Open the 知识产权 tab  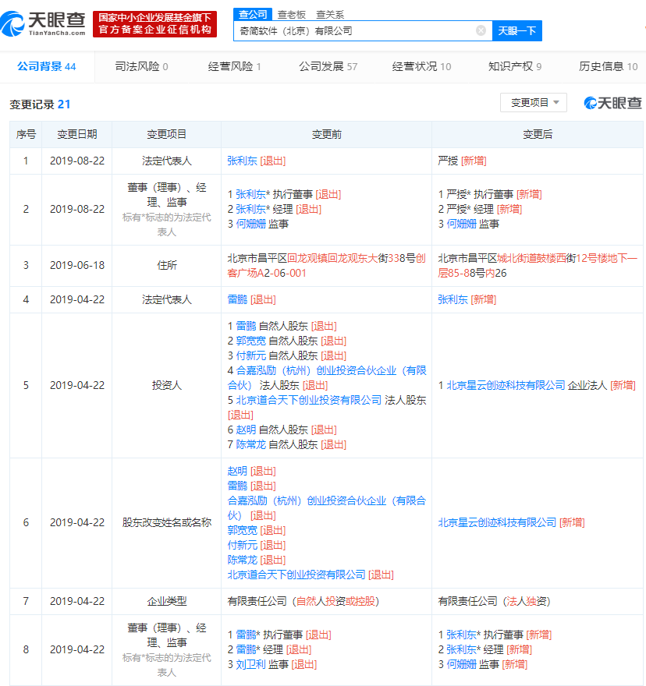514,66
